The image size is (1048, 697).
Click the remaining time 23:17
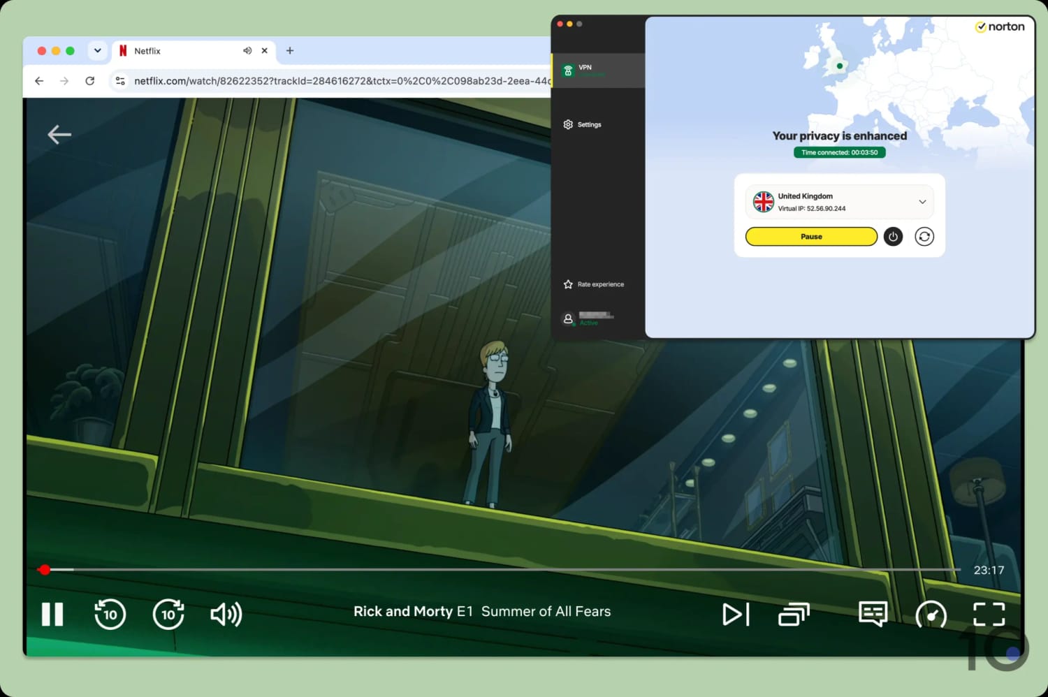click(989, 570)
